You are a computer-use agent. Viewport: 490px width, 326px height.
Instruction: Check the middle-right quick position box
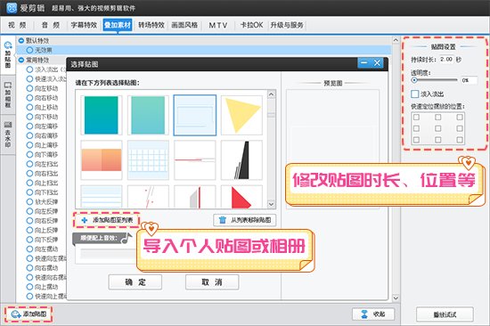(x=460, y=128)
